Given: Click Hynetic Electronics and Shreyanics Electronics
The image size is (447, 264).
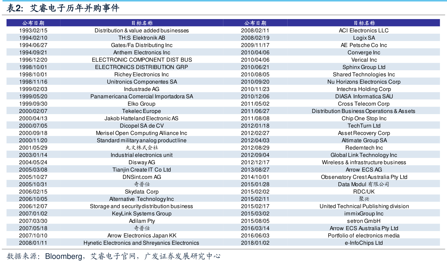Looking at the screenshot, I should tap(142, 243).
